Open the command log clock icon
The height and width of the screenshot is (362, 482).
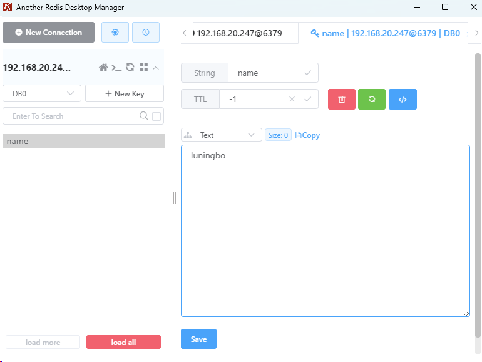point(146,33)
